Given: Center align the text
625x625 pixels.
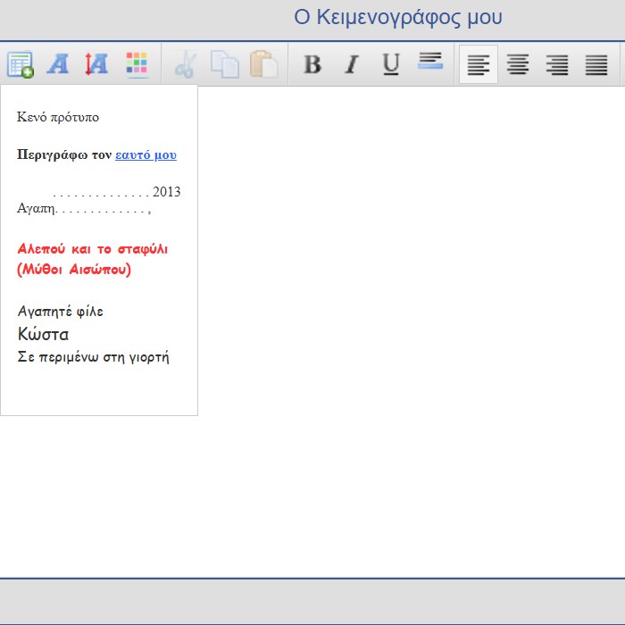Looking at the screenshot, I should (518, 64).
